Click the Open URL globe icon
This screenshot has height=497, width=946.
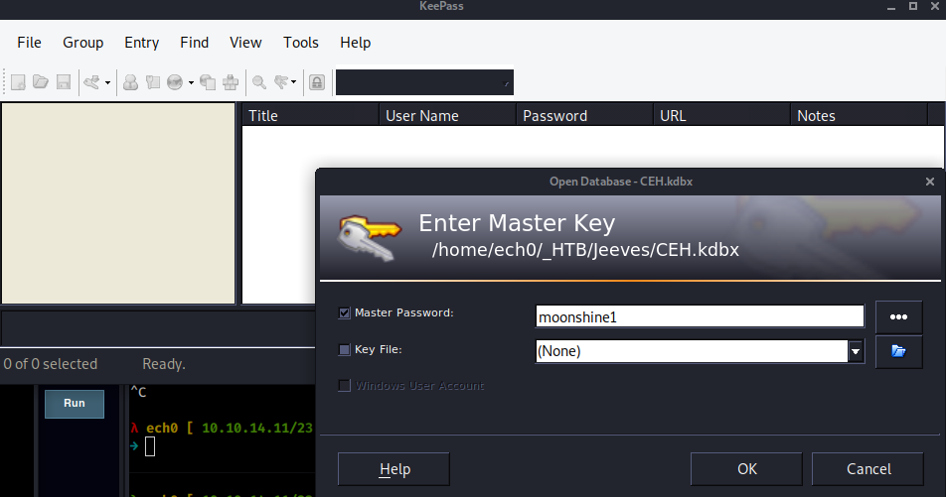[175, 82]
